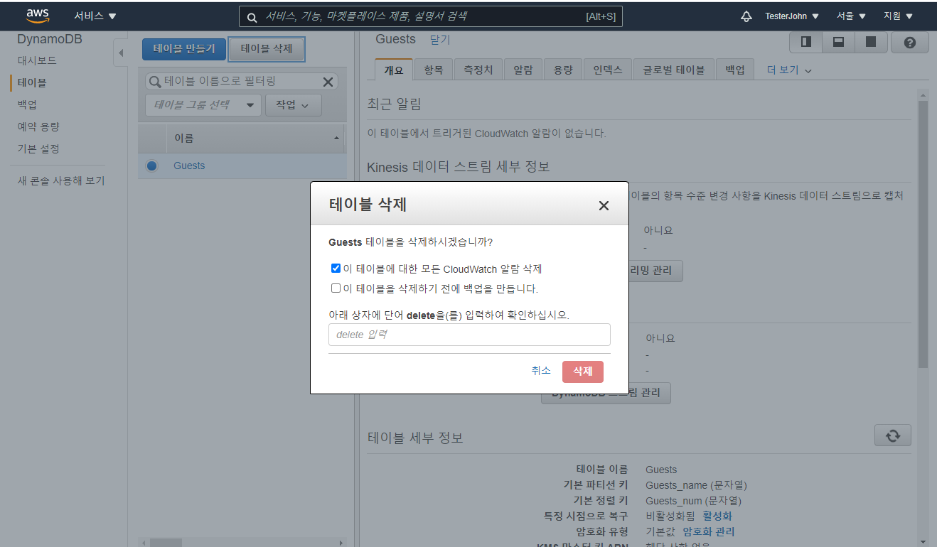Click the DynamoDB 스트림 관리 button

coord(606,392)
